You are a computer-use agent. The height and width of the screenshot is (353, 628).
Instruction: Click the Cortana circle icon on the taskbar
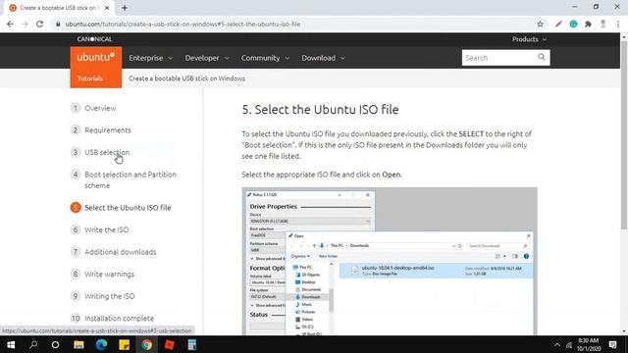(55, 344)
